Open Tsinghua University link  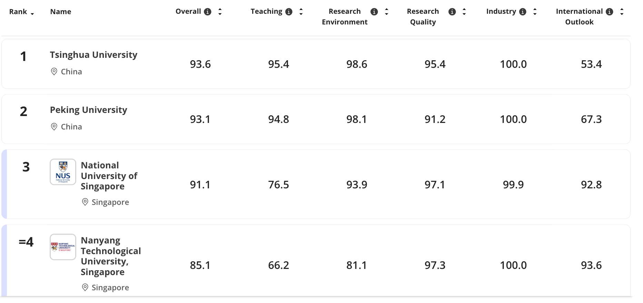(93, 55)
